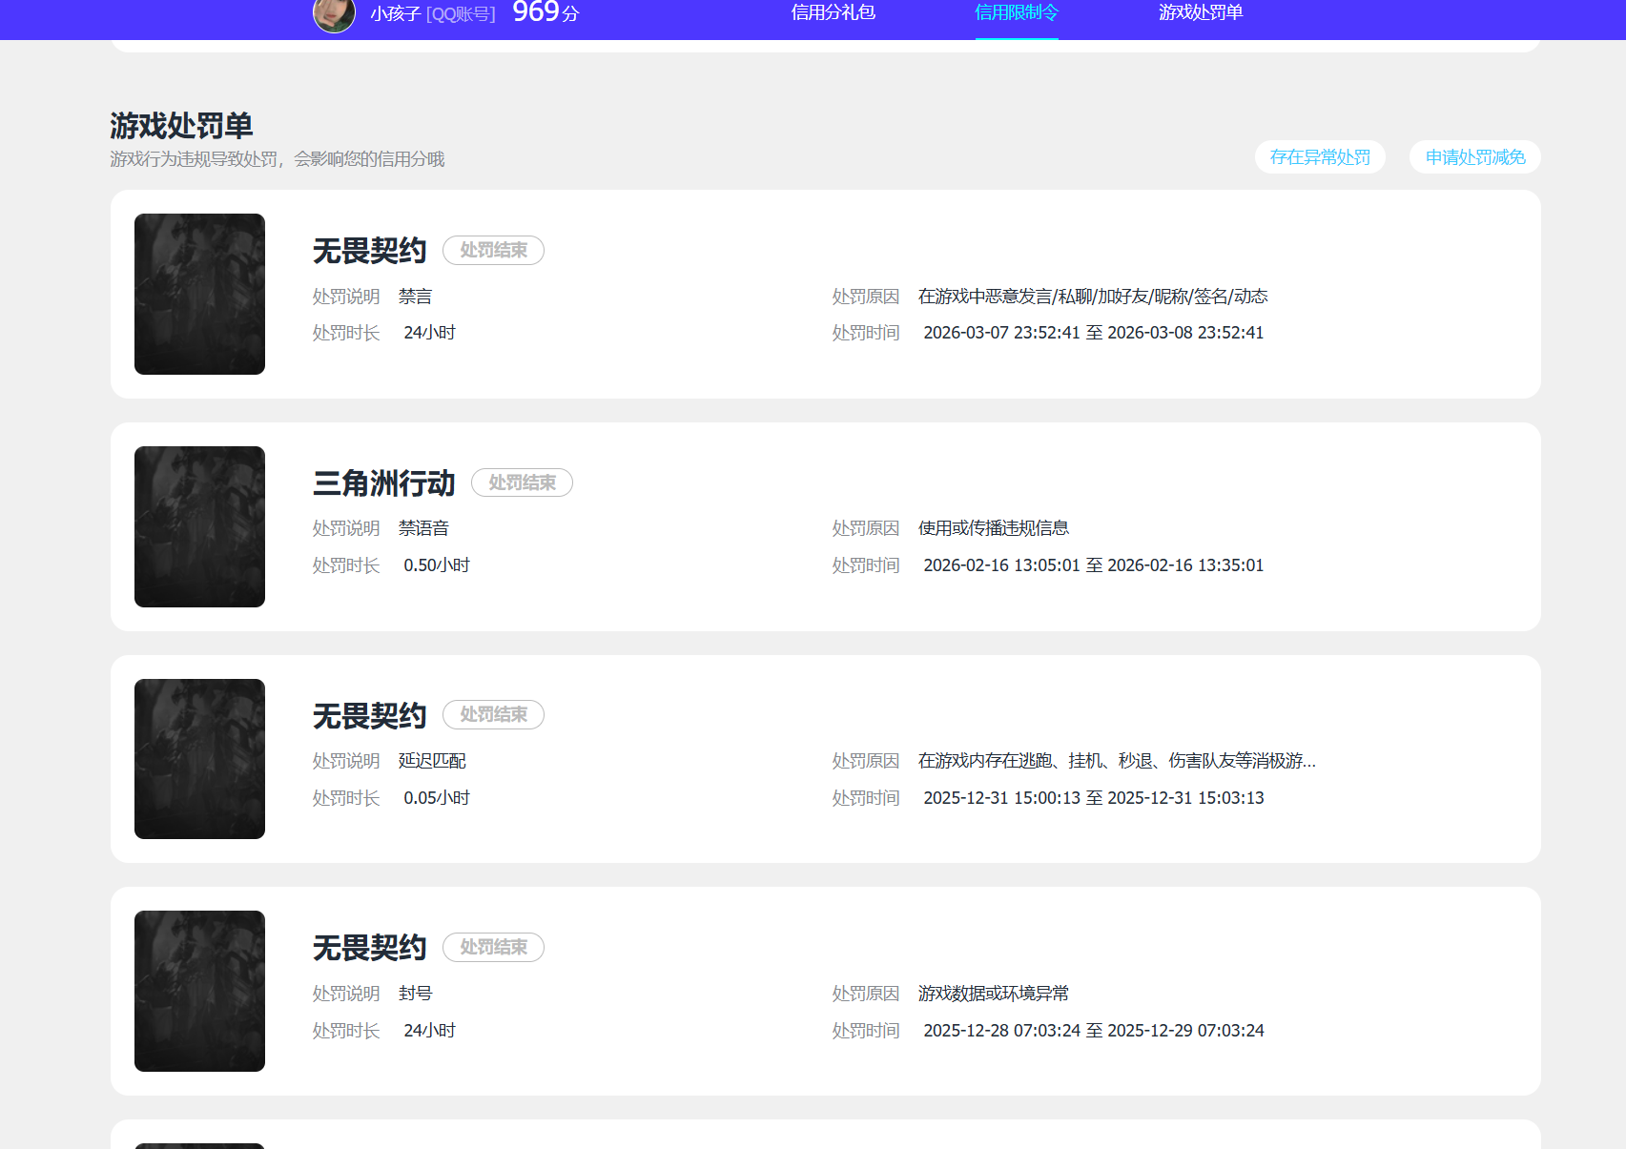
Task: Click 处罚结束 badge on the 禁言 card
Action: pyautogui.click(x=493, y=250)
